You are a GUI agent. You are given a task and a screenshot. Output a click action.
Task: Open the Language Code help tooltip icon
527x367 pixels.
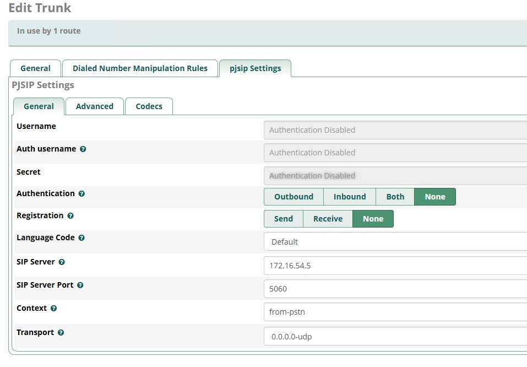(x=82, y=238)
